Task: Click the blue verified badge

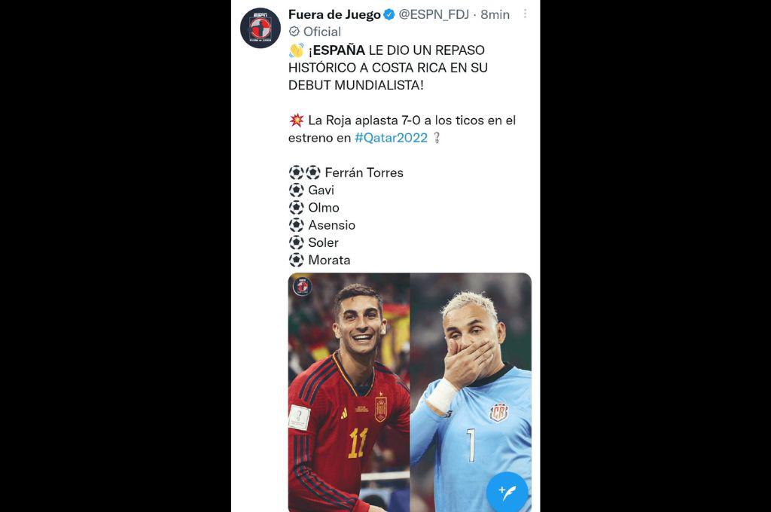Action: (389, 15)
